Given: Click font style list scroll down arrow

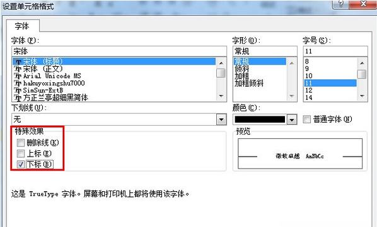Looking at the screenshot, I should [x=292, y=96].
